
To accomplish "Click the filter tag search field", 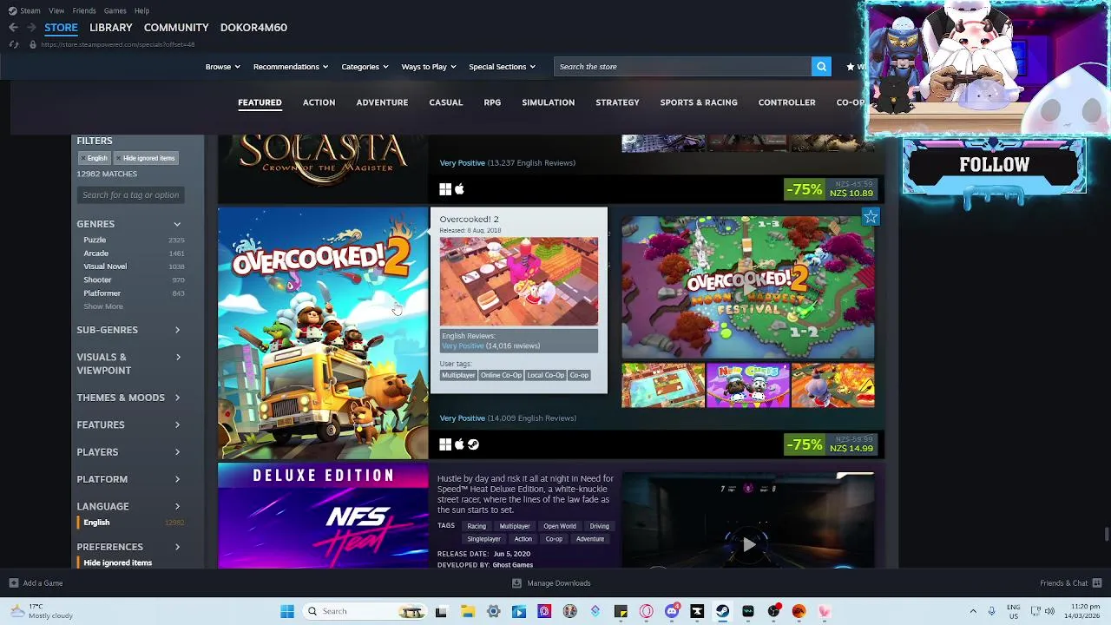I will [x=130, y=195].
